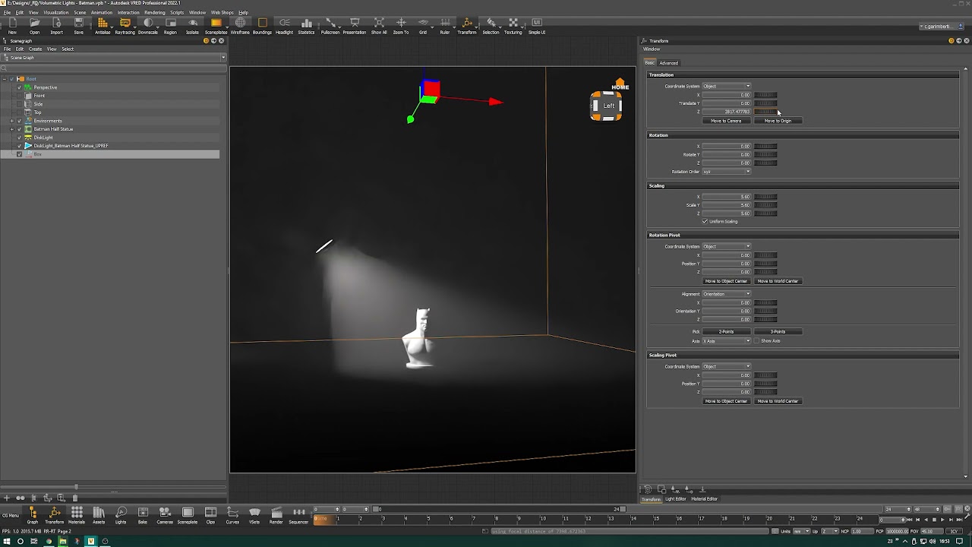The width and height of the screenshot is (972, 547).
Task: Switch to the Material Editor tab
Action: tap(704, 499)
